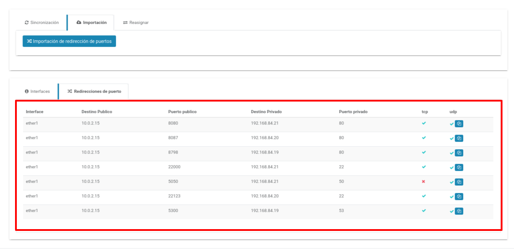
Task: Click the tcp column header
Action: click(x=425, y=112)
